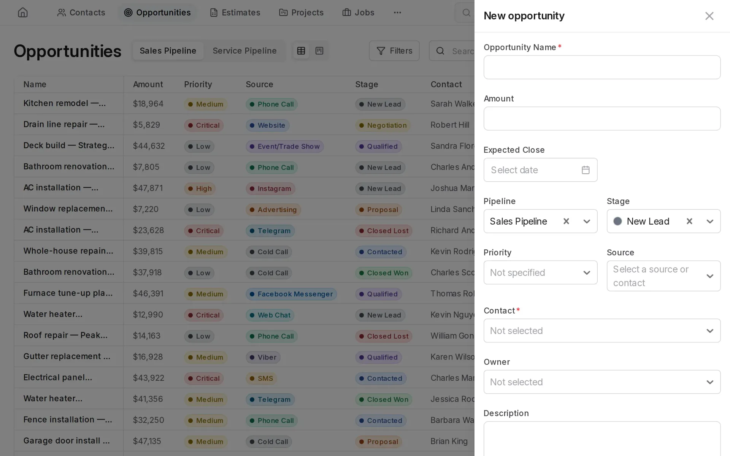
Task: Click the Negotiation stage badge
Action: tap(383, 125)
